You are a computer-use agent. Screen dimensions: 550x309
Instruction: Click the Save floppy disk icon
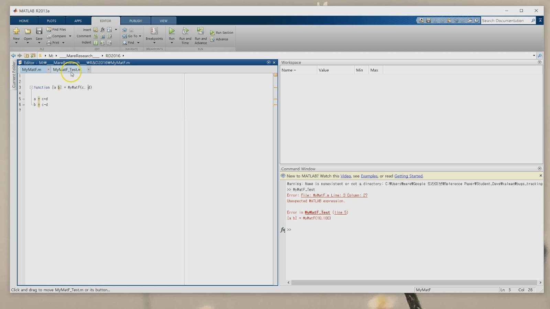pyautogui.click(x=39, y=31)
